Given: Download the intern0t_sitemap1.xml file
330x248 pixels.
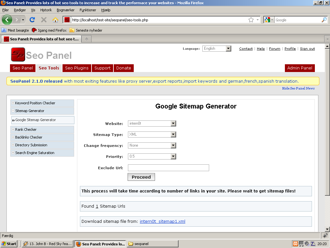Looking at the screenshot, I should tap(162, 221).
